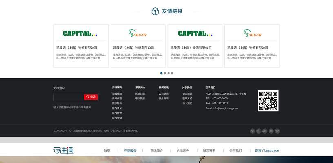Open 新闻资讯 in the top navigation bar
The image size is (333, 163).
coord(209,150)
